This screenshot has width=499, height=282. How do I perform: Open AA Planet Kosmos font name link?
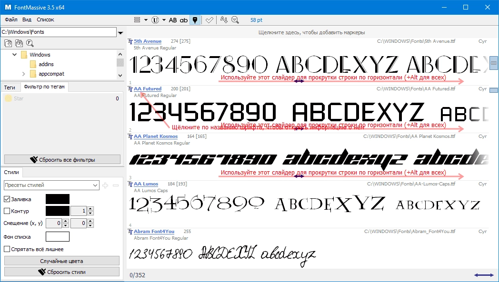(x=156, y=136)
